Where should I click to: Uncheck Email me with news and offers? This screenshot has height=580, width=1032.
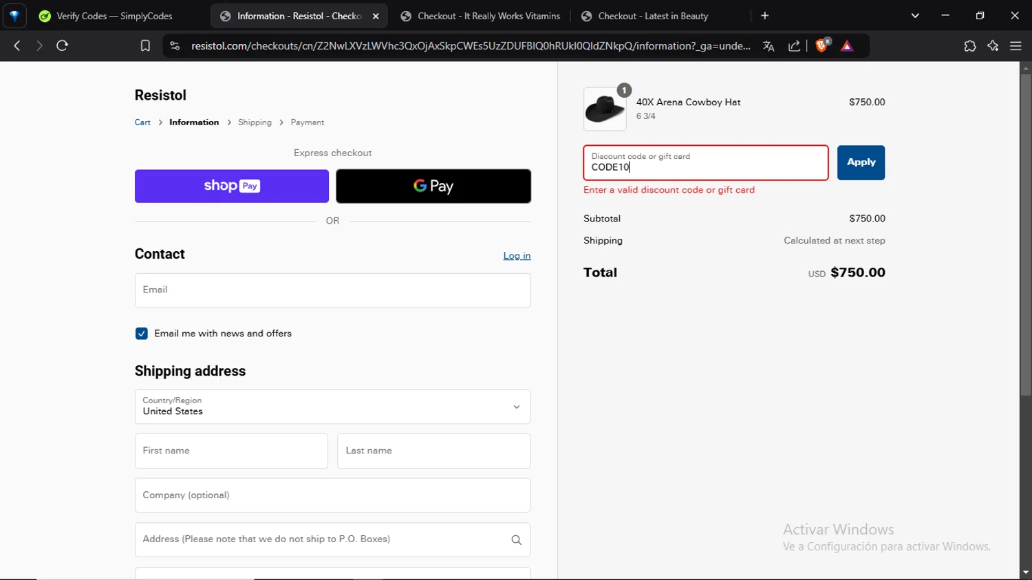142,334
